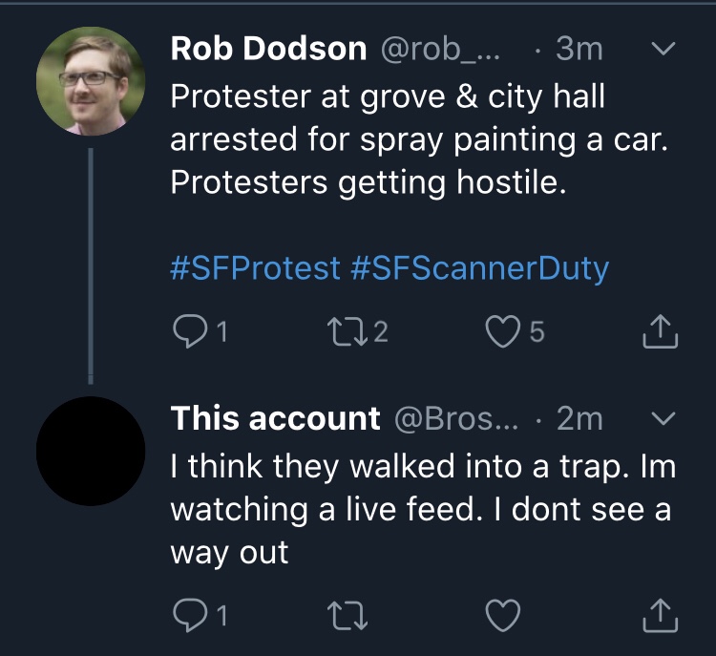Open the #SFScannerDuty hashtag

479,268
